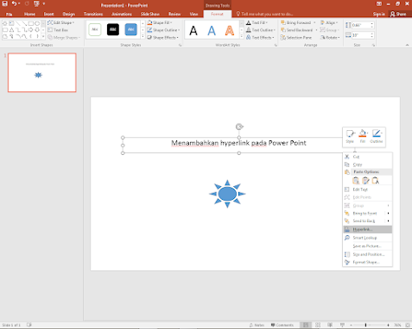The image size is (412, 329).
Task: Open the Selection Pane
Action: coord(296,37)
